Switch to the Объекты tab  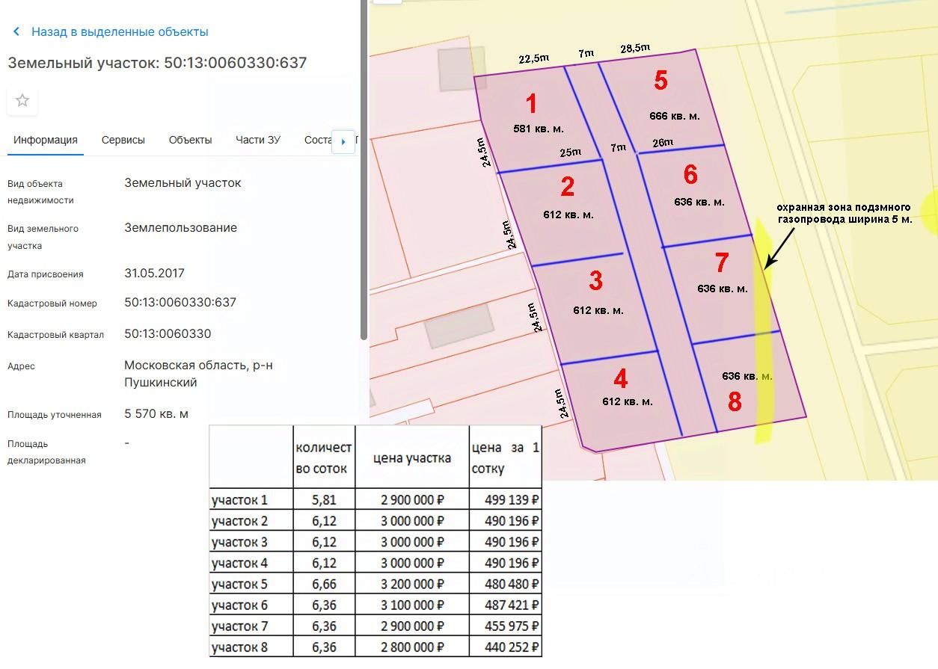coord(190,140)
